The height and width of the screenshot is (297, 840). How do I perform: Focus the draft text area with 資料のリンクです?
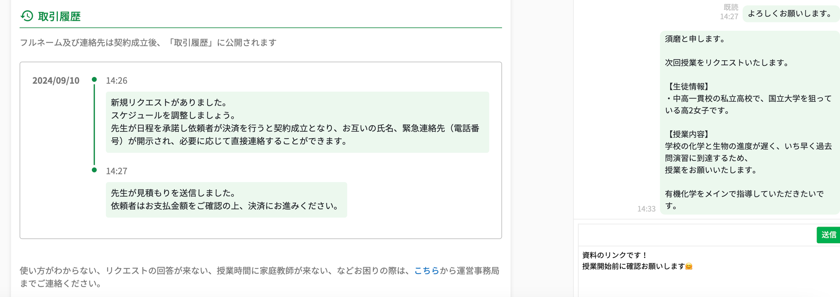(709, 271)
